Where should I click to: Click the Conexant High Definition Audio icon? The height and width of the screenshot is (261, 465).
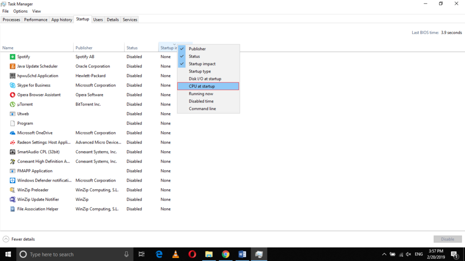[x=12, y=161]
